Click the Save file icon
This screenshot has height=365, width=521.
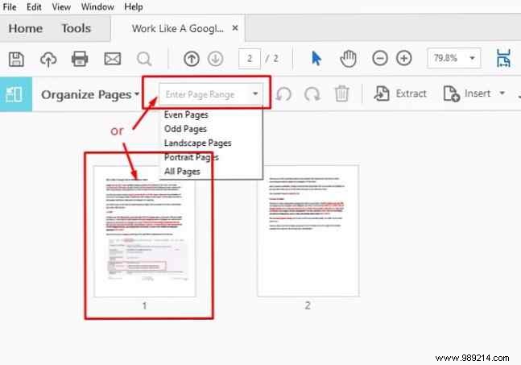click(16, 59)
